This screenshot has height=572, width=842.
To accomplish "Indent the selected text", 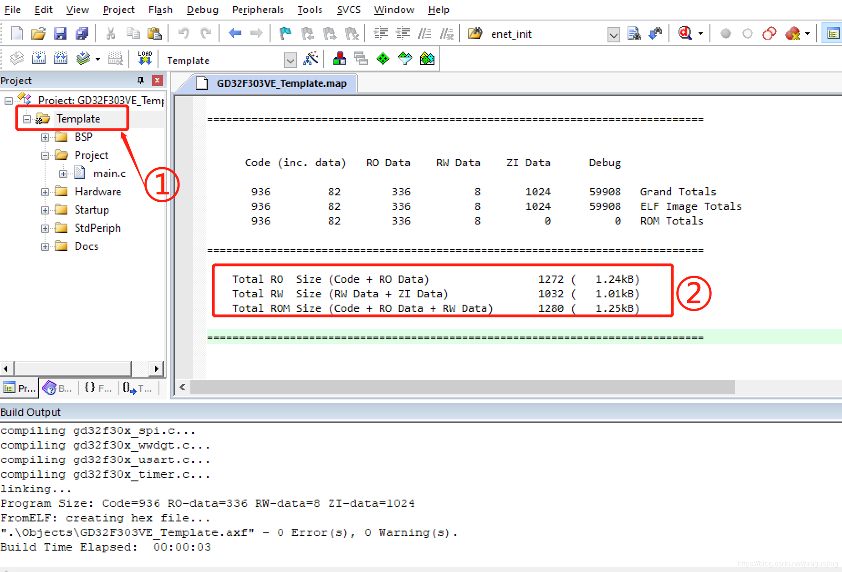I will [381, 33].
